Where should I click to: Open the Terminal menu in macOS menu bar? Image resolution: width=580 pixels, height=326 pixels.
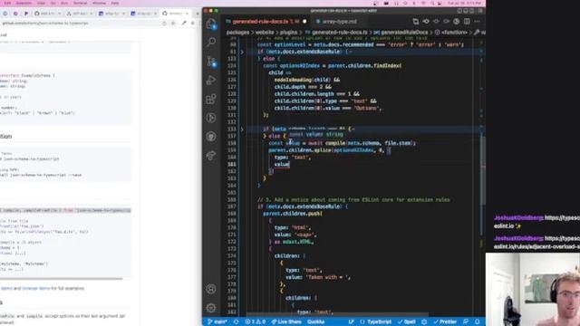coord(80,3)
